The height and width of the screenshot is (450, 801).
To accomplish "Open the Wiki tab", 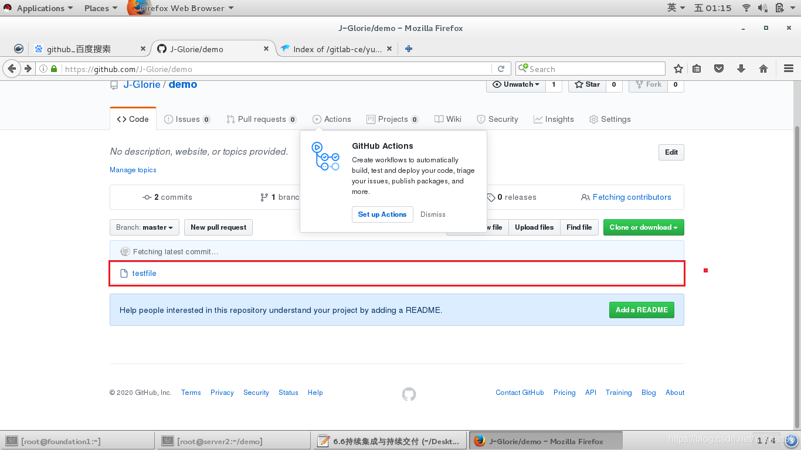I will tap(448, 119).
